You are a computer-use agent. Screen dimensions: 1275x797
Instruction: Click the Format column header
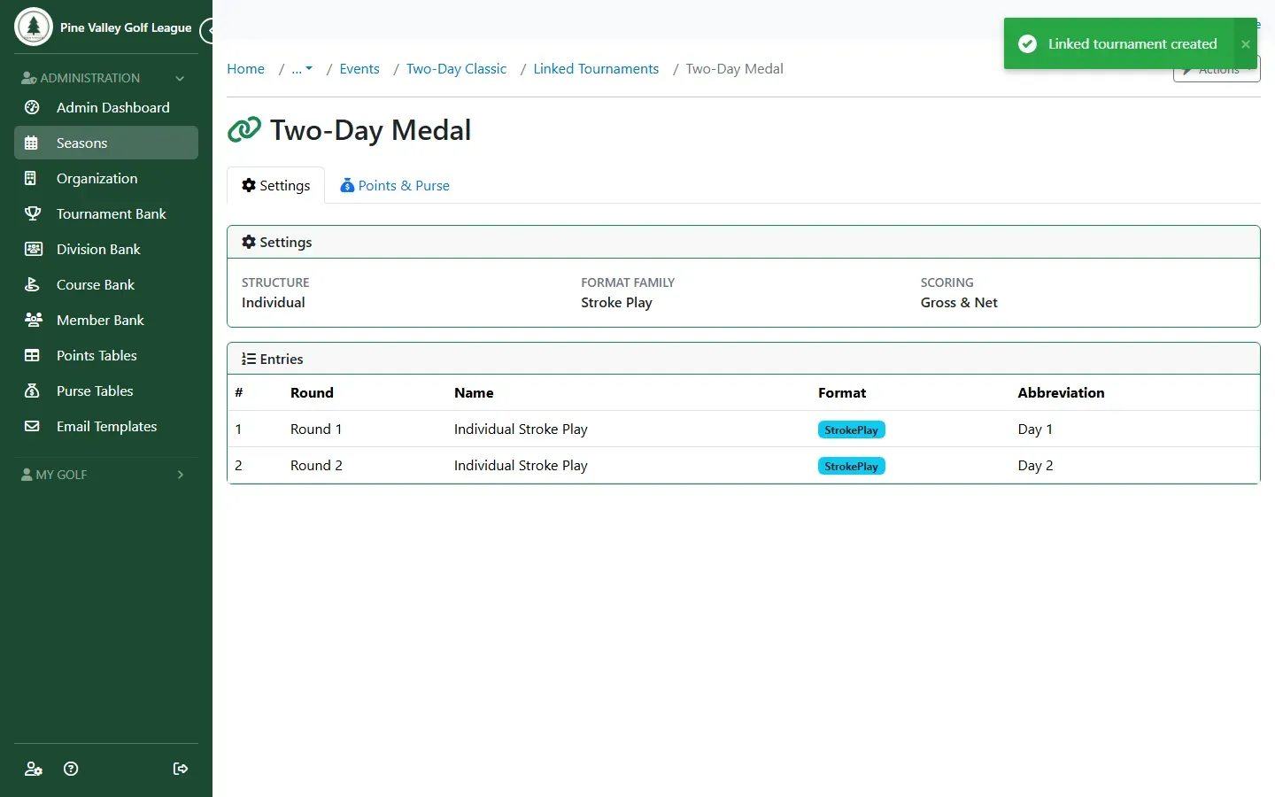pos(842,393)
